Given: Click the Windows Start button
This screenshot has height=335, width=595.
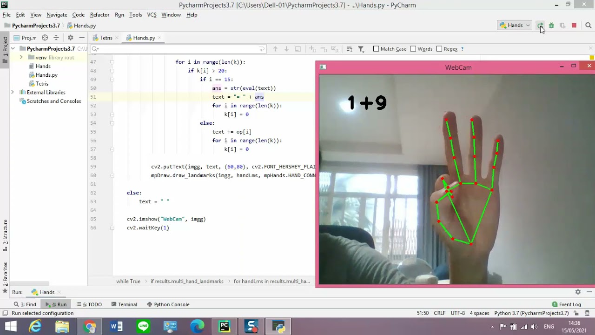Looking at the screenshot, I should click(10, 327).
